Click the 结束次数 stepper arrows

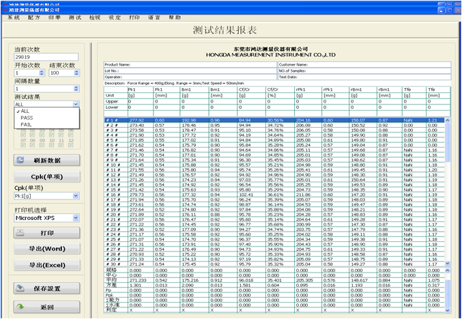76,72
